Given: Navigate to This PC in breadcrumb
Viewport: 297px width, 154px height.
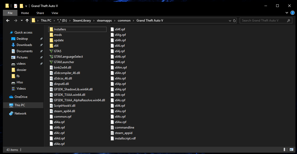Looking at the screenshot, I should (x=46, y=21).
